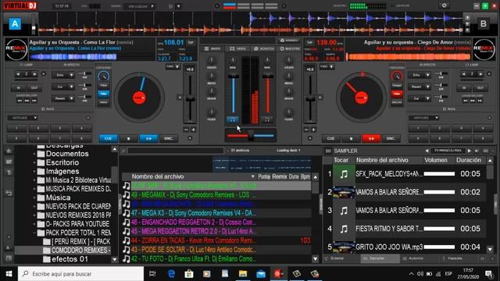The width and height of the screenshot is (500, 281).
Task: Toggle the active red Filter button on deck B
Action: tap(397, 94)
